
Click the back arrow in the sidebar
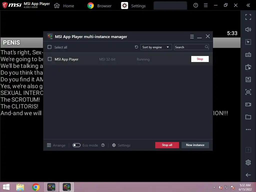coord(248,175)
